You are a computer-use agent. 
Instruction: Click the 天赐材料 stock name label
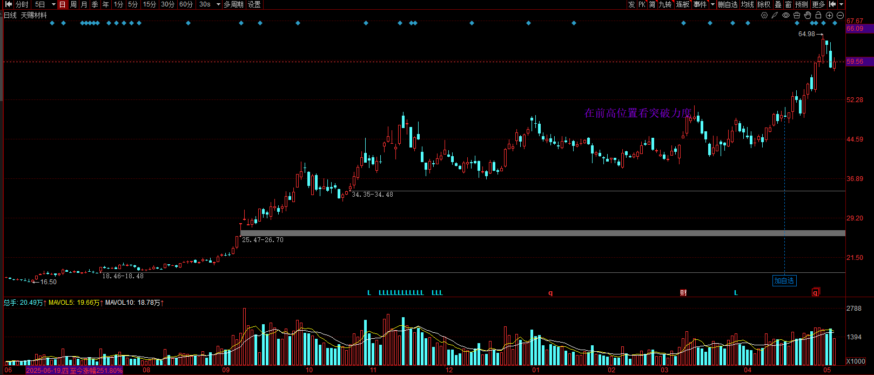(33, 15)
